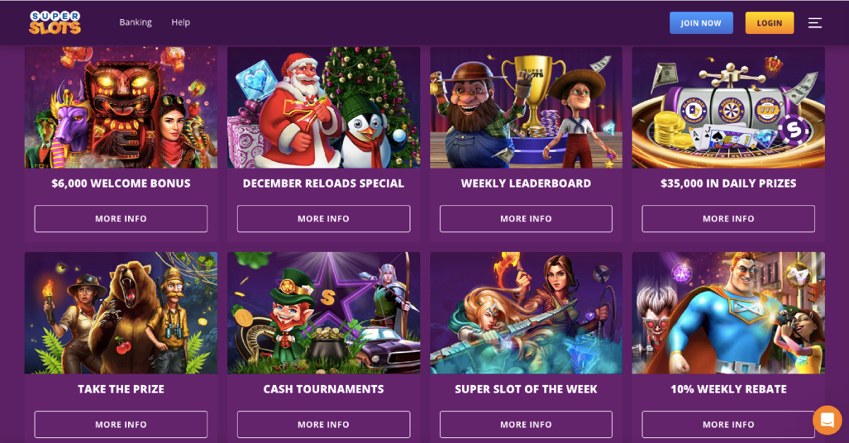Click the Super Slots logo
The height and width of the screenshot is (443, 849).
click(55, 23)
